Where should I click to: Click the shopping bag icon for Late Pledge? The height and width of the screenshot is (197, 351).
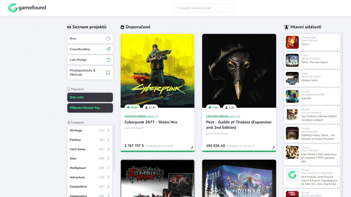pos(108,60)
